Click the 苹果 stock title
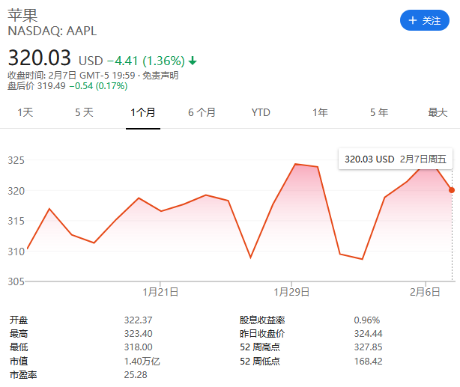460x387 pixels. click(22, 15)
